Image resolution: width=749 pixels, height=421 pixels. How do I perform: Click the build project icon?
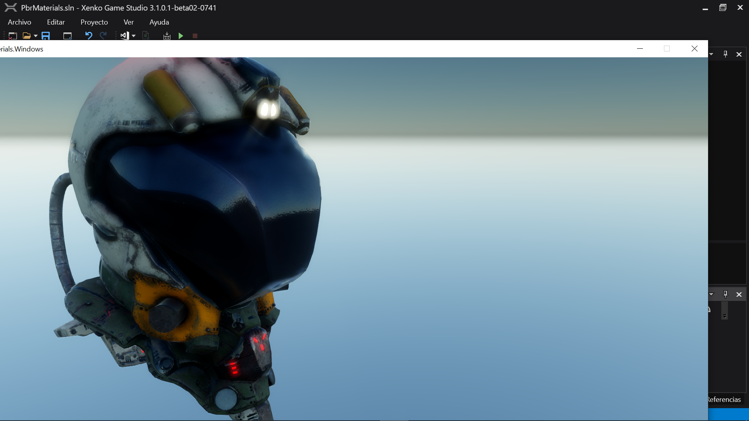point(167,36)
